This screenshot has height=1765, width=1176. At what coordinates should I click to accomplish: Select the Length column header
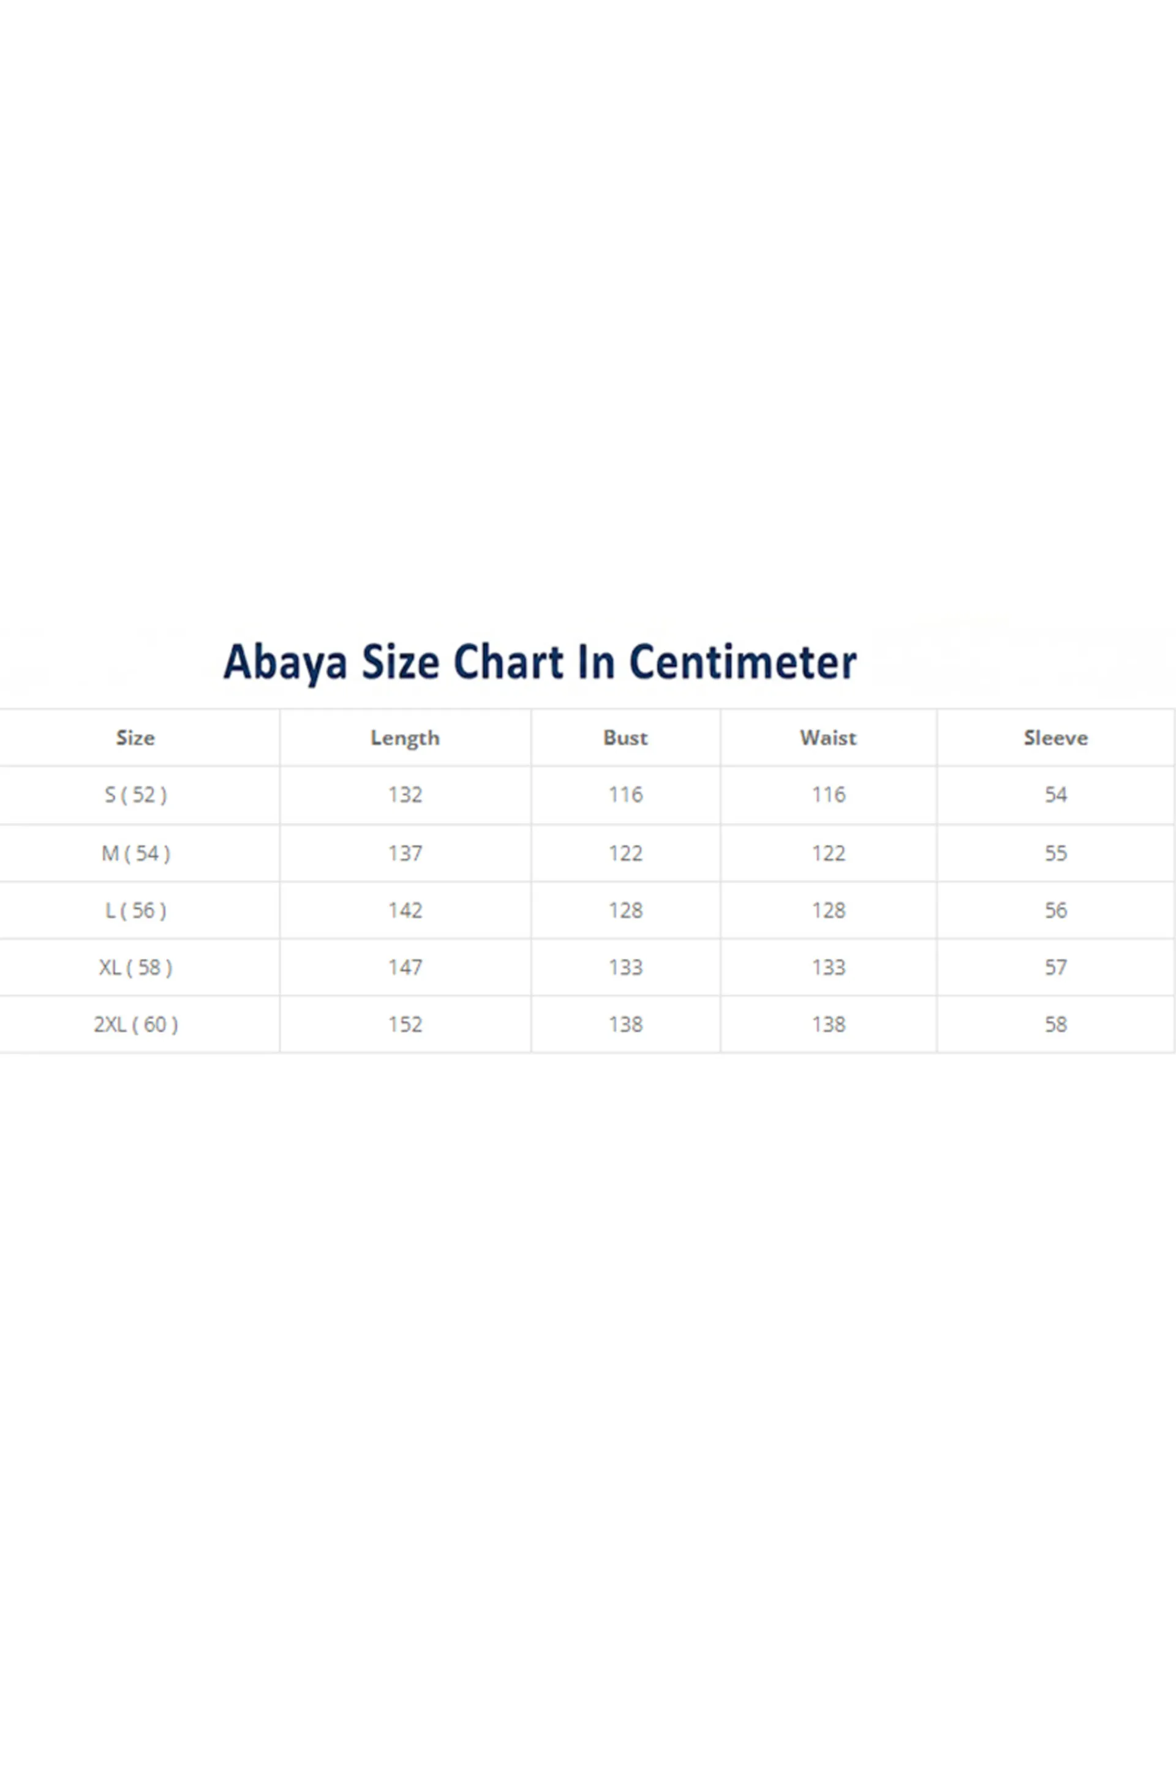click(405, 738)
